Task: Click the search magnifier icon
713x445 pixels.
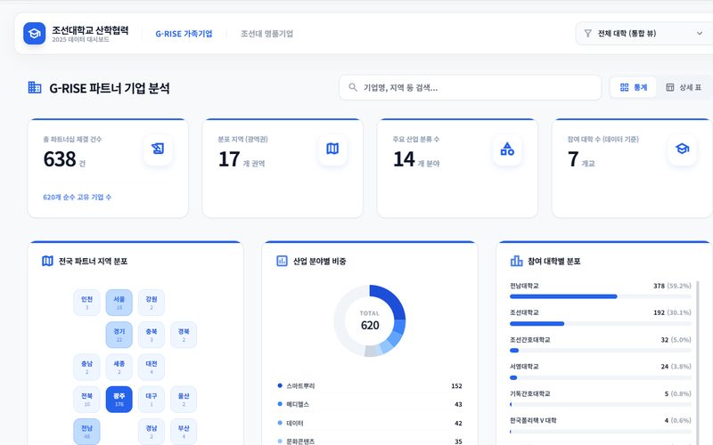Action: [353, 87]
